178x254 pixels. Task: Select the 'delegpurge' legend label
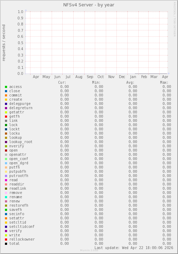pos(20,104)
